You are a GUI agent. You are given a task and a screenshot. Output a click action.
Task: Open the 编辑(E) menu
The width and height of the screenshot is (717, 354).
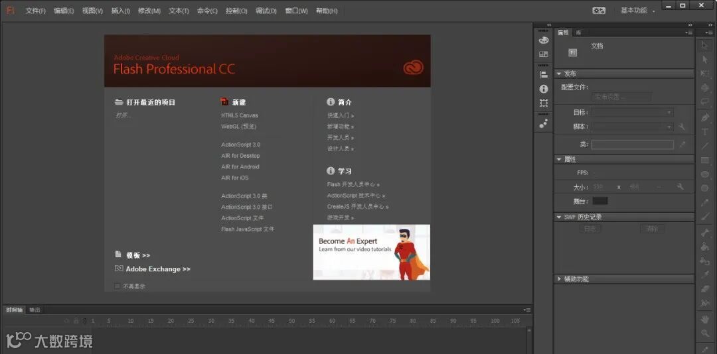64,11
